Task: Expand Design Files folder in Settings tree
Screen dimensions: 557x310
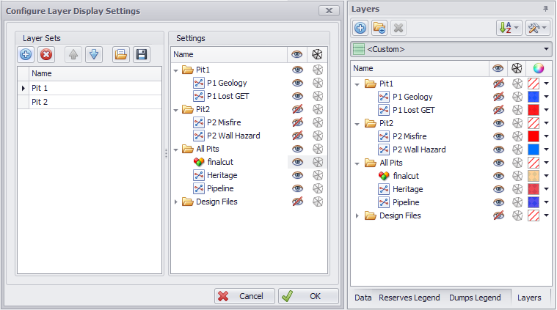Action: (175, 202)
